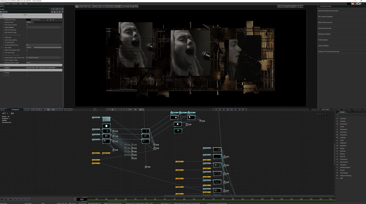Click the Lighting category label
Screen dimensions: 366x204
(x=343, y=138)
